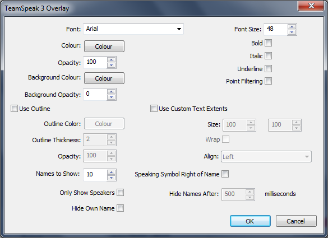This screenshot has height=238, width=328.
Task: Toggle the Hide Own Name checkbox
Action: click(x=121, y=208)
